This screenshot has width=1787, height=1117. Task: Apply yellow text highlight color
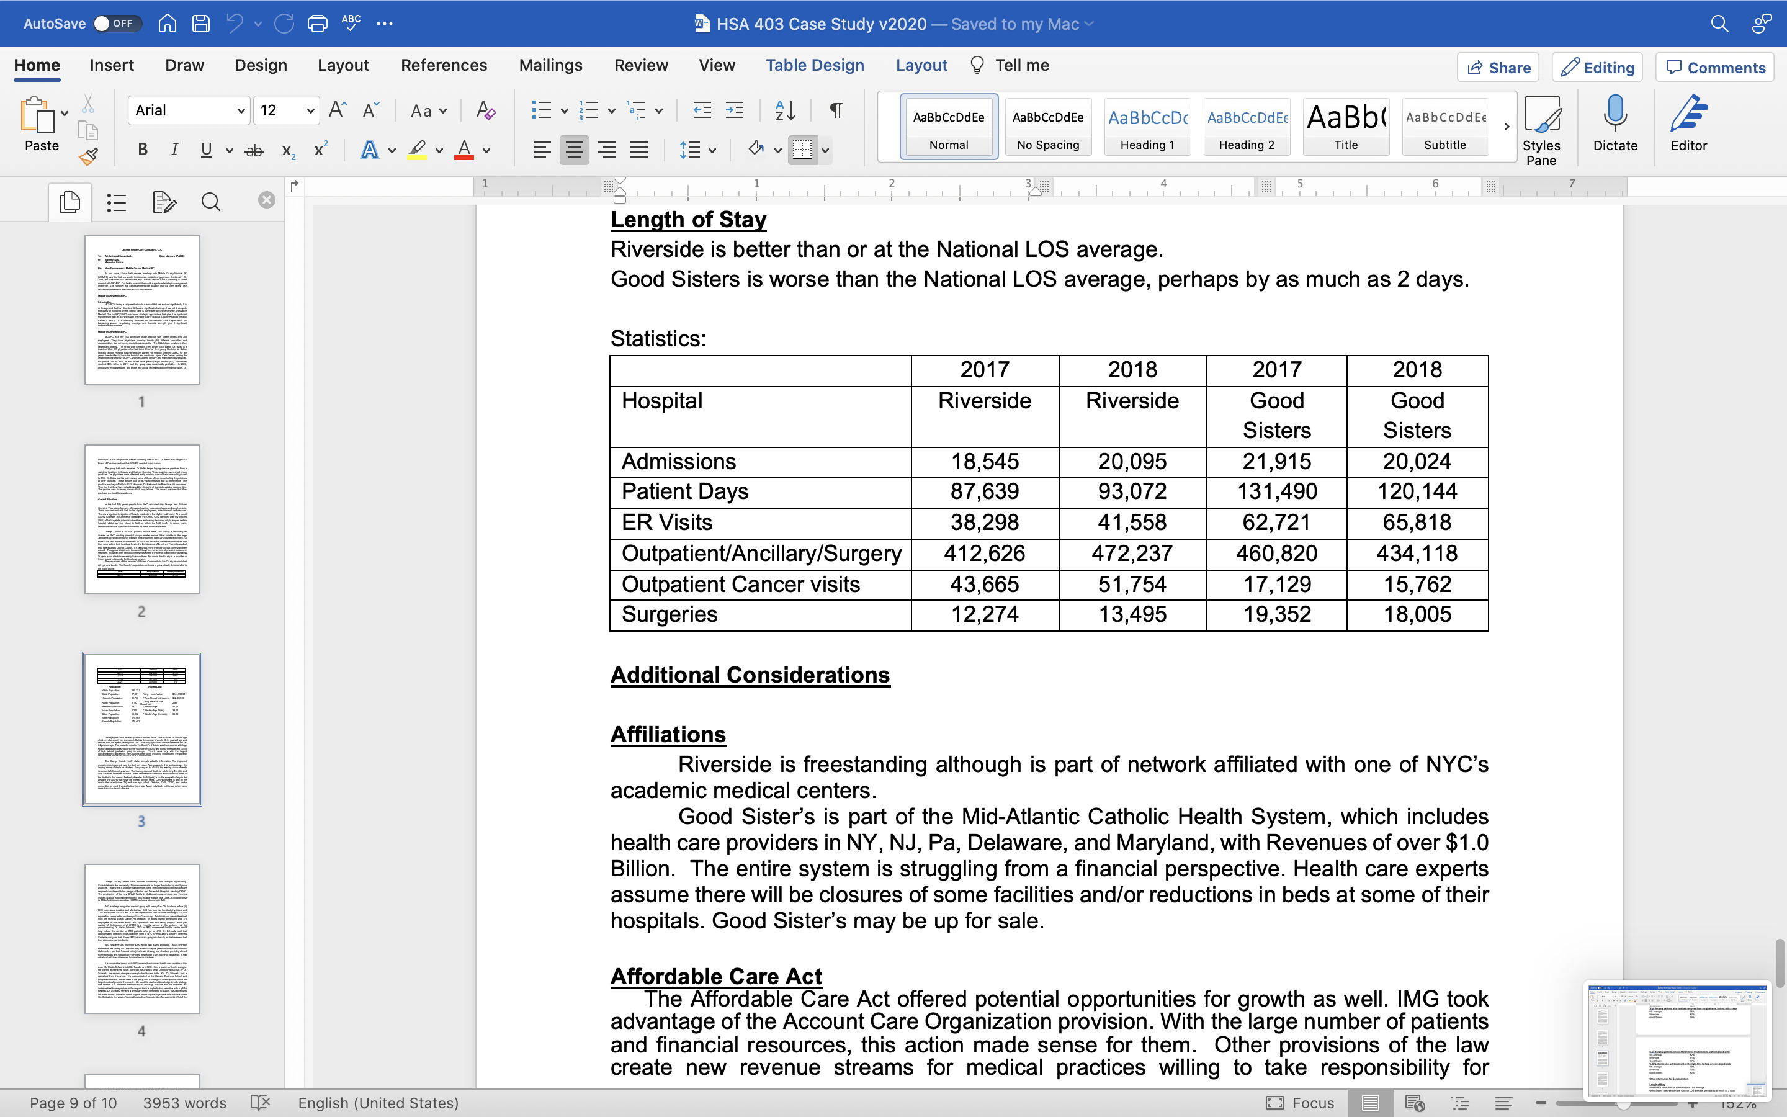[417, 150]
